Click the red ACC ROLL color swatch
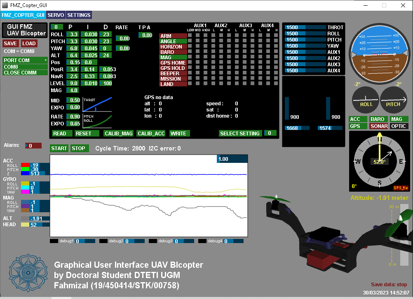Screen dimensions: 413x299 pos(25,165)
